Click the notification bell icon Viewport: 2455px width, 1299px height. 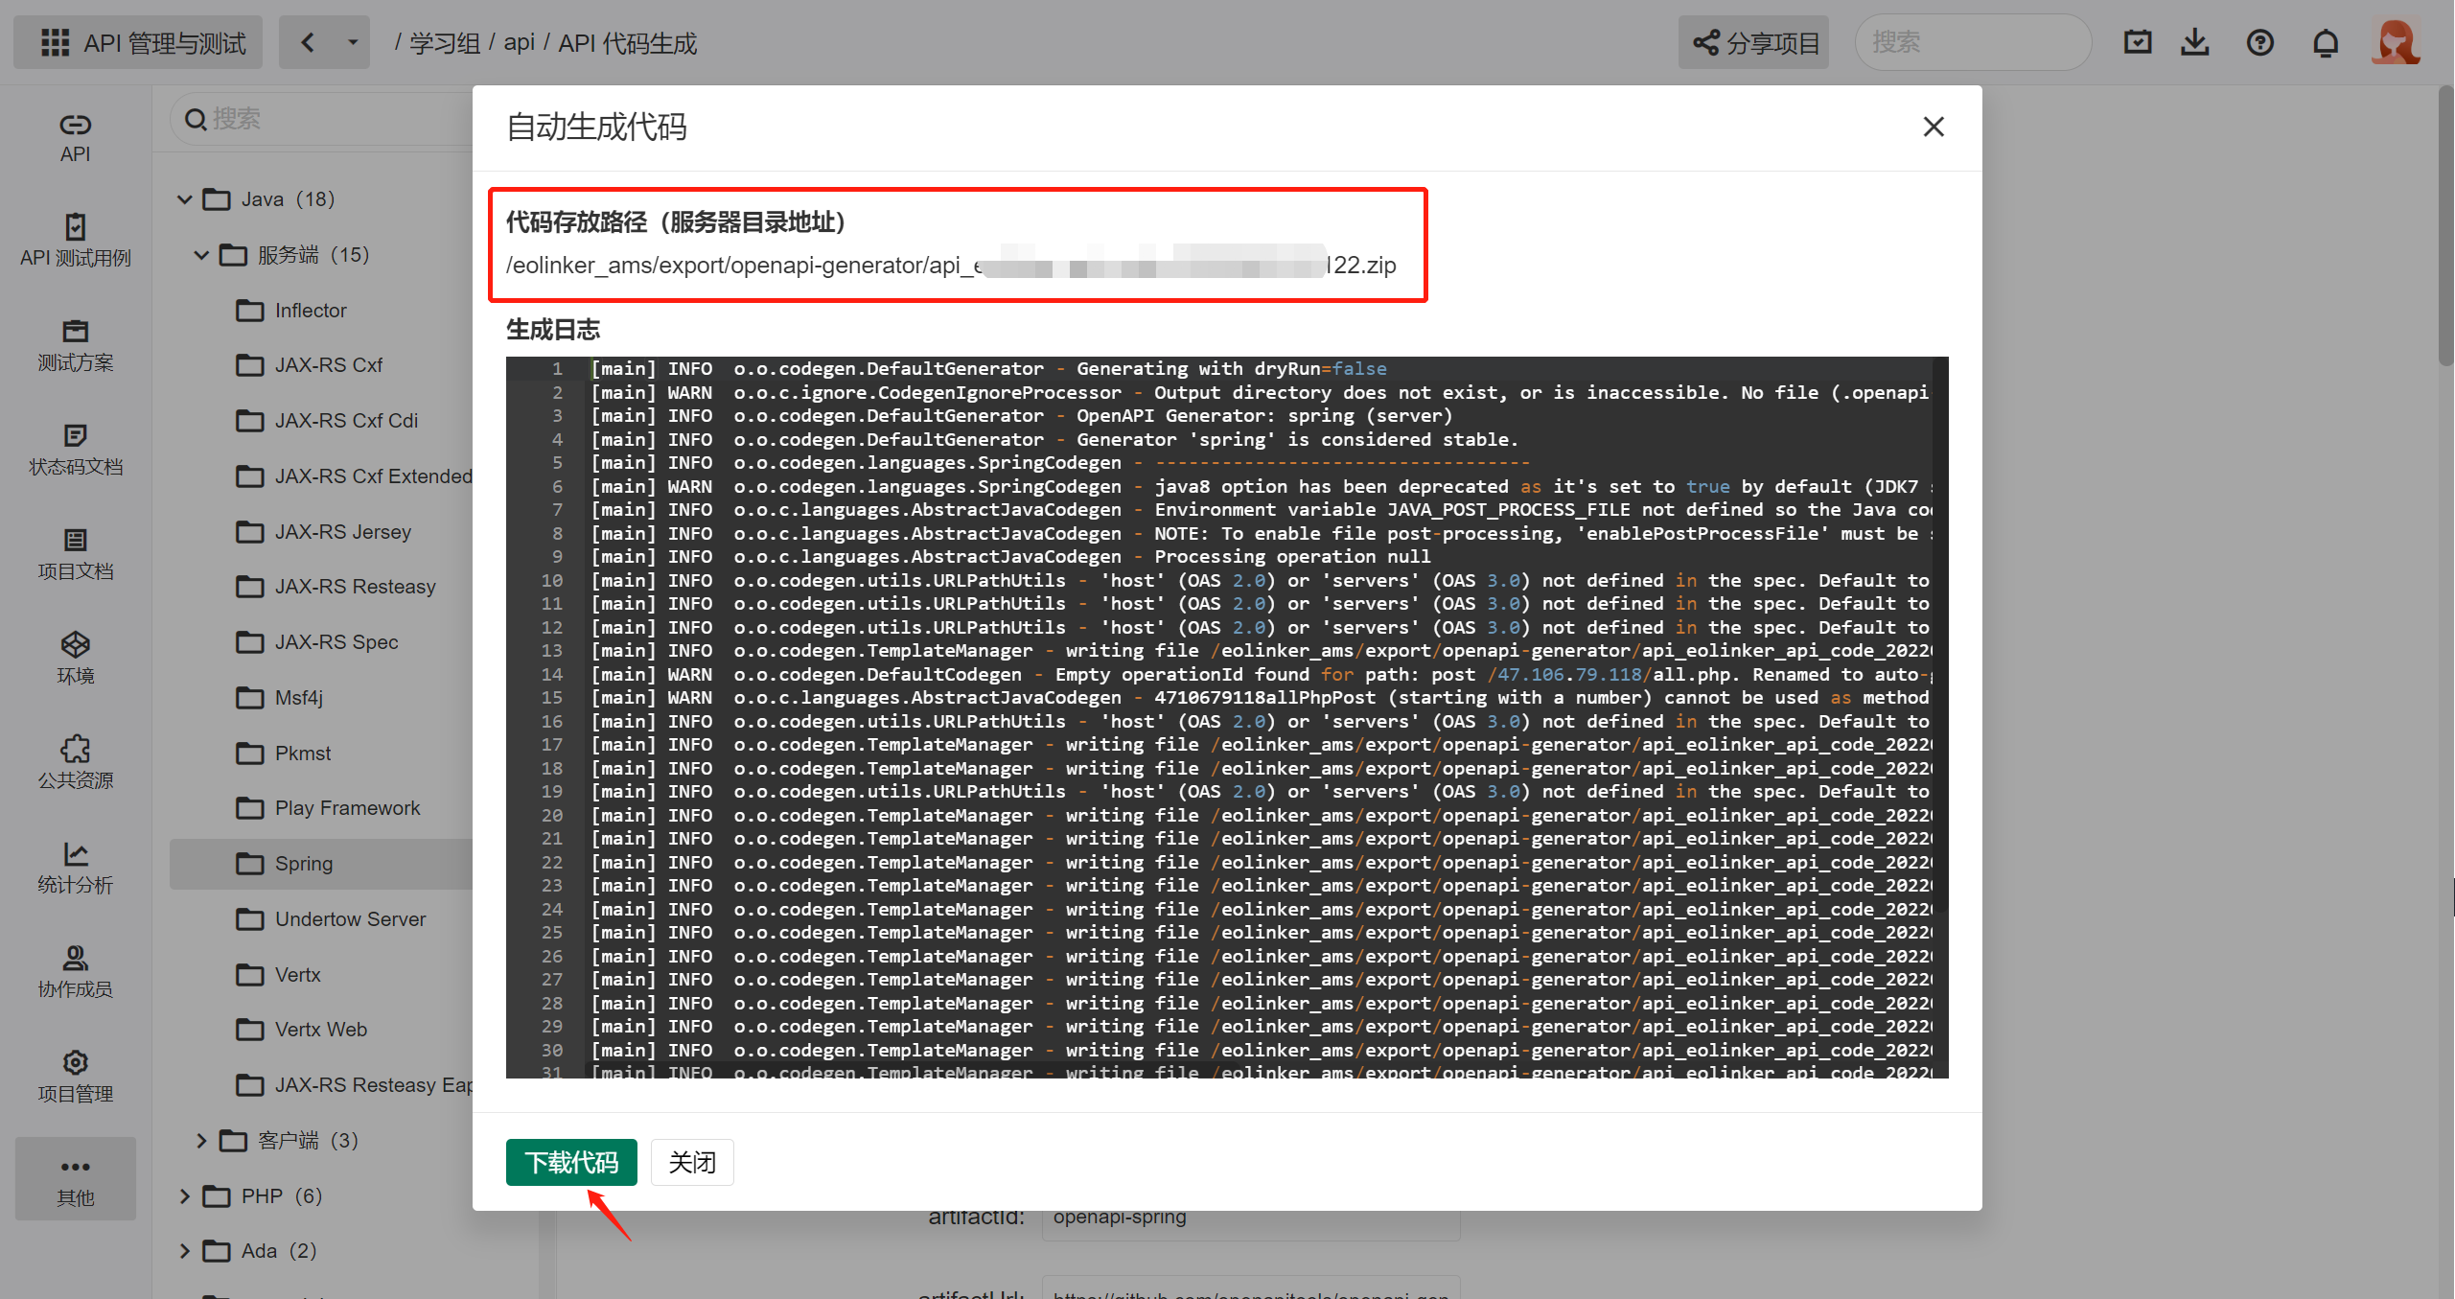[2325, 43]
